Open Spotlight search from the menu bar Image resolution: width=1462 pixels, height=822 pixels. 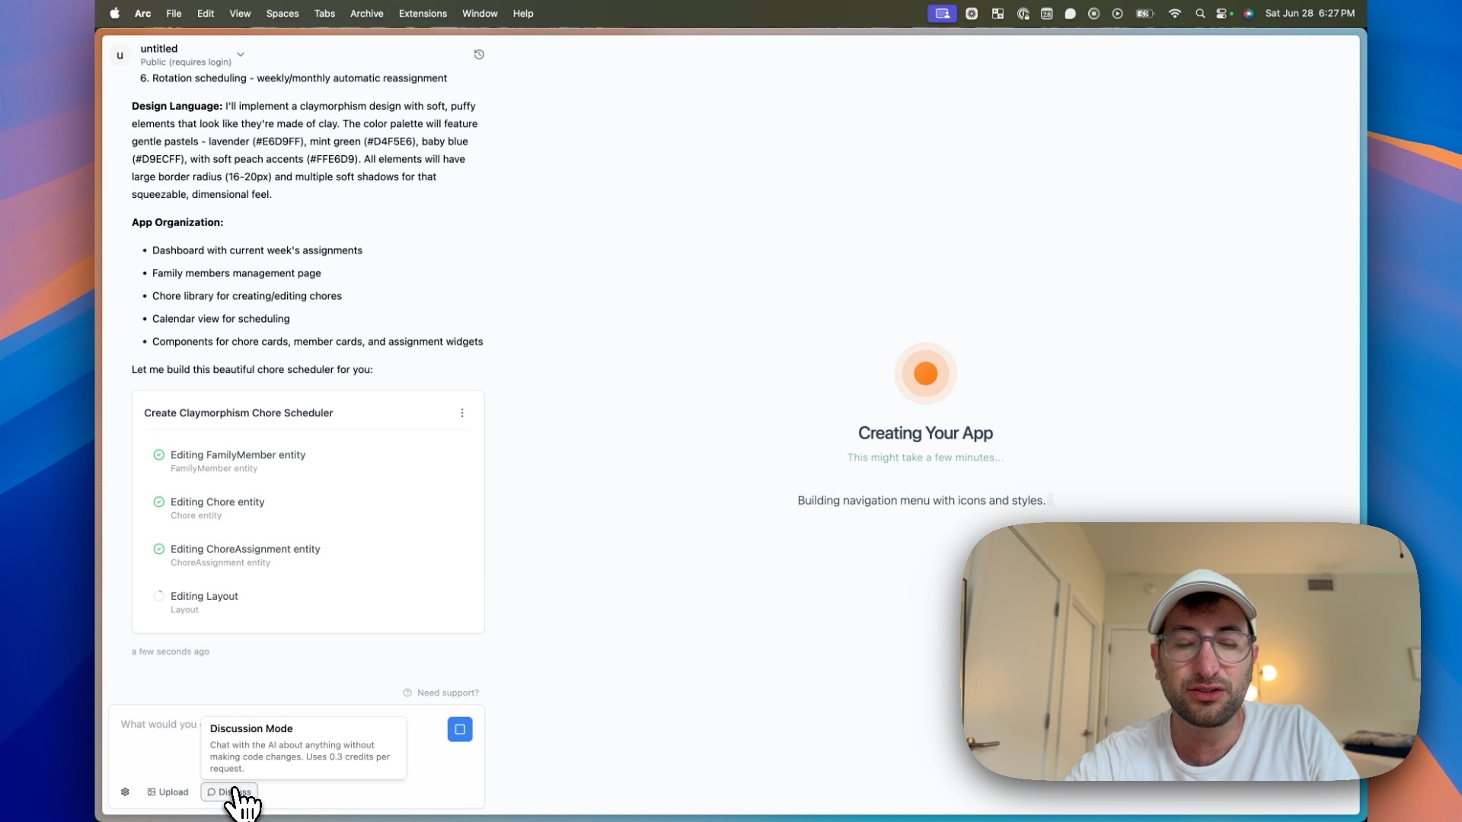[x=1199, y=13]
